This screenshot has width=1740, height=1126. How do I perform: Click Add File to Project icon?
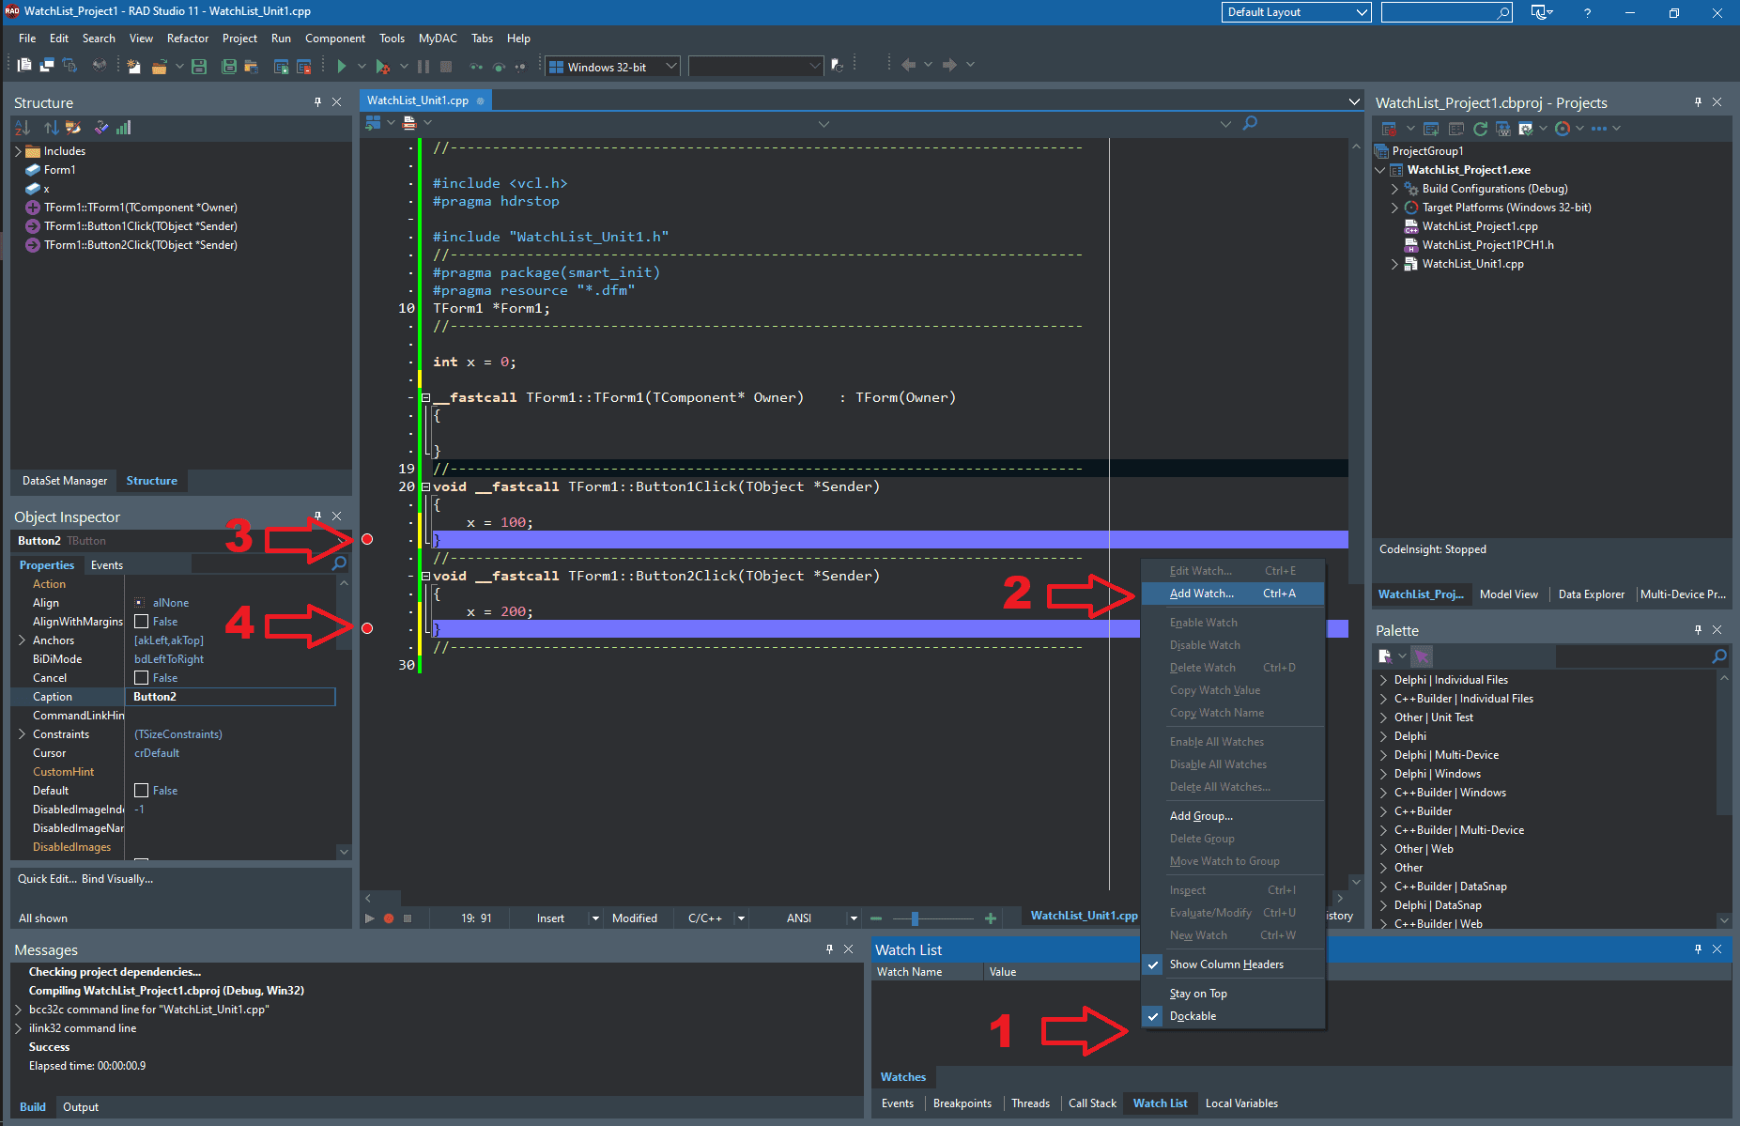(x=281, y=67)
